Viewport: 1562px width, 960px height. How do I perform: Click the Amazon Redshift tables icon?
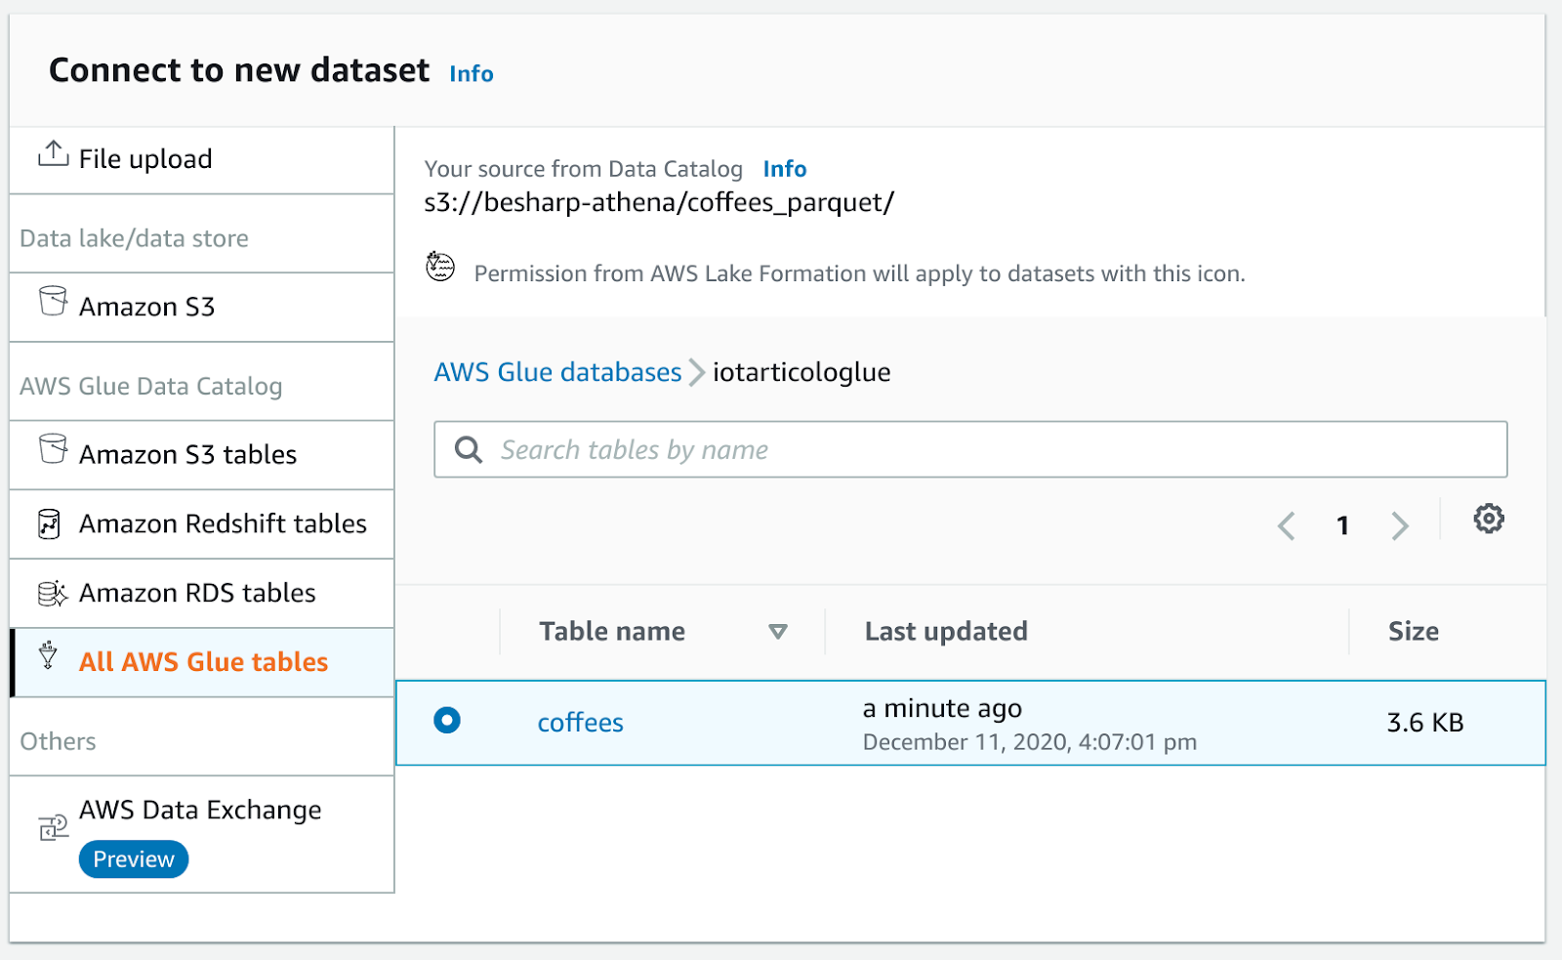49,524
